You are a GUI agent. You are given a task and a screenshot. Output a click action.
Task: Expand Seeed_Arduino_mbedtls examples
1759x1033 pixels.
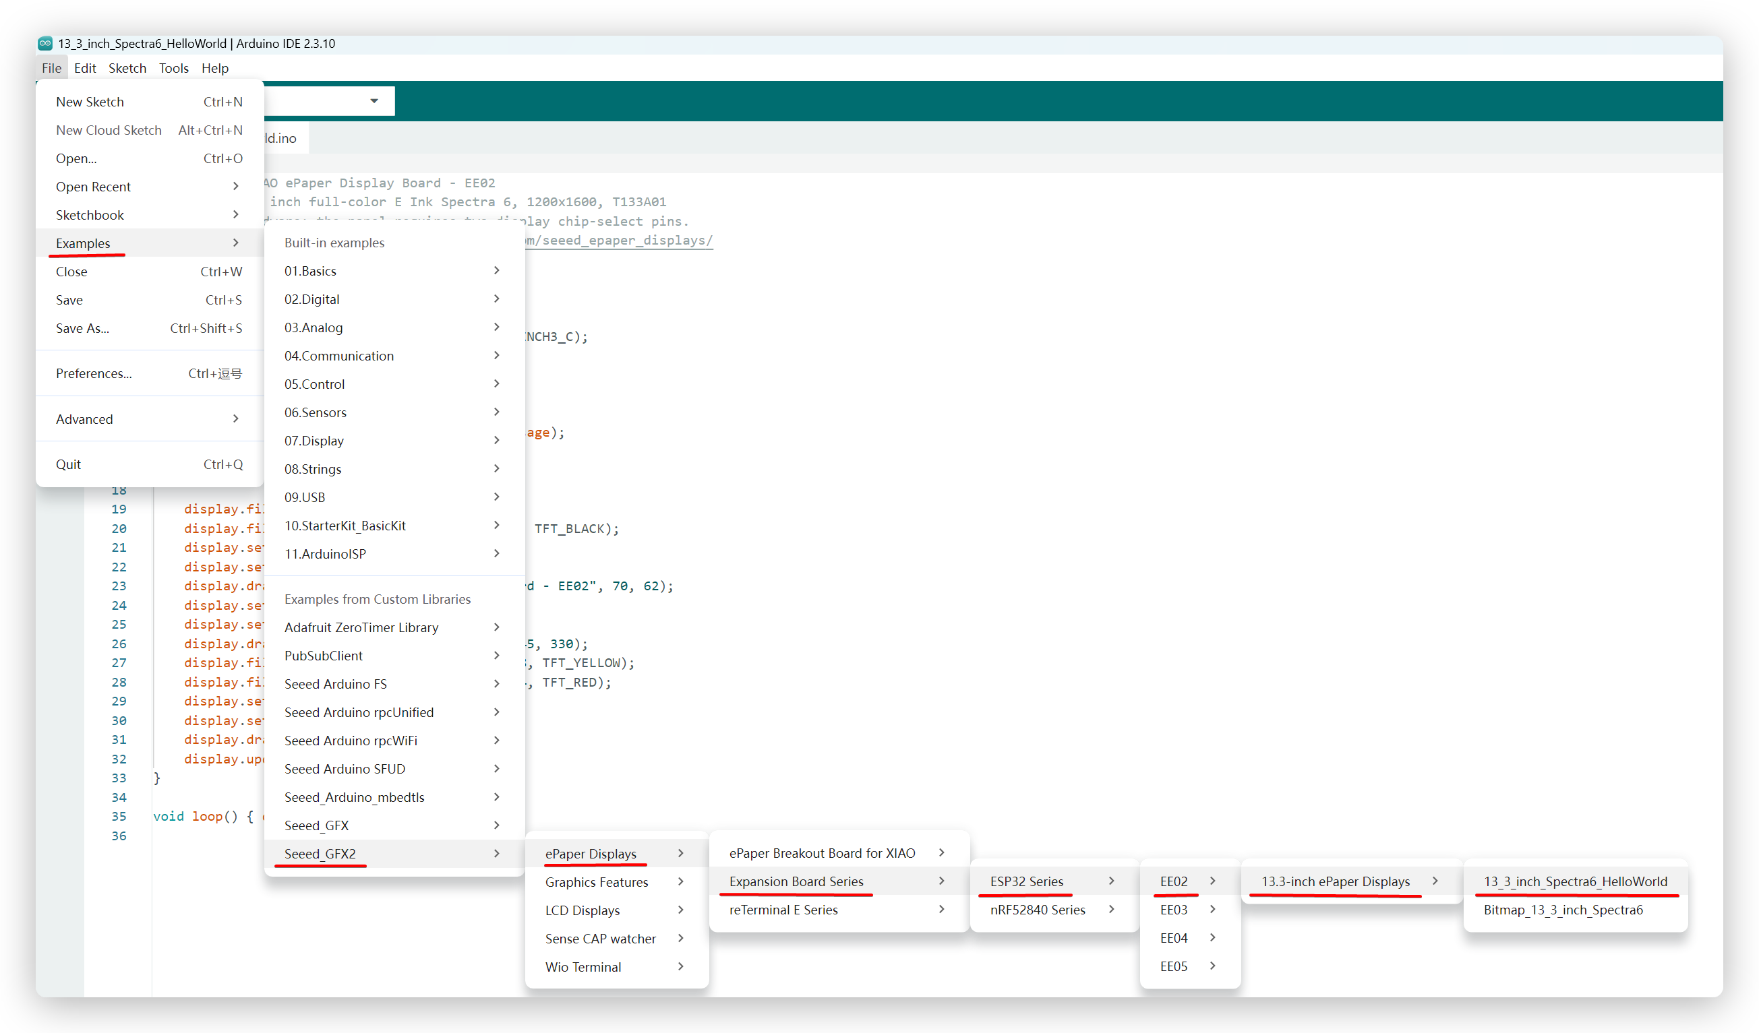[x=394, y=797]
